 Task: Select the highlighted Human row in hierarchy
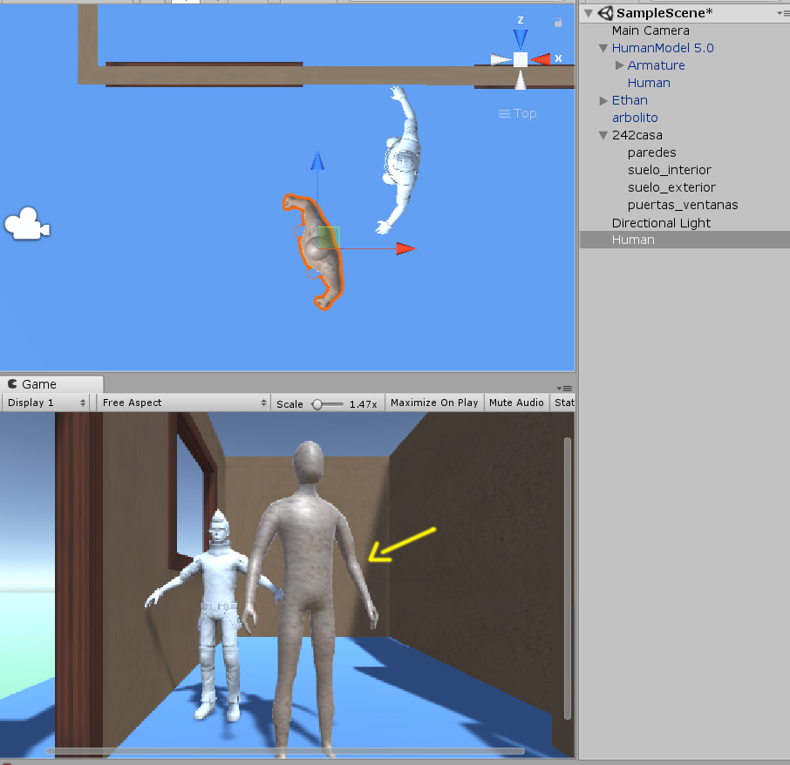[x=684, y=240]
